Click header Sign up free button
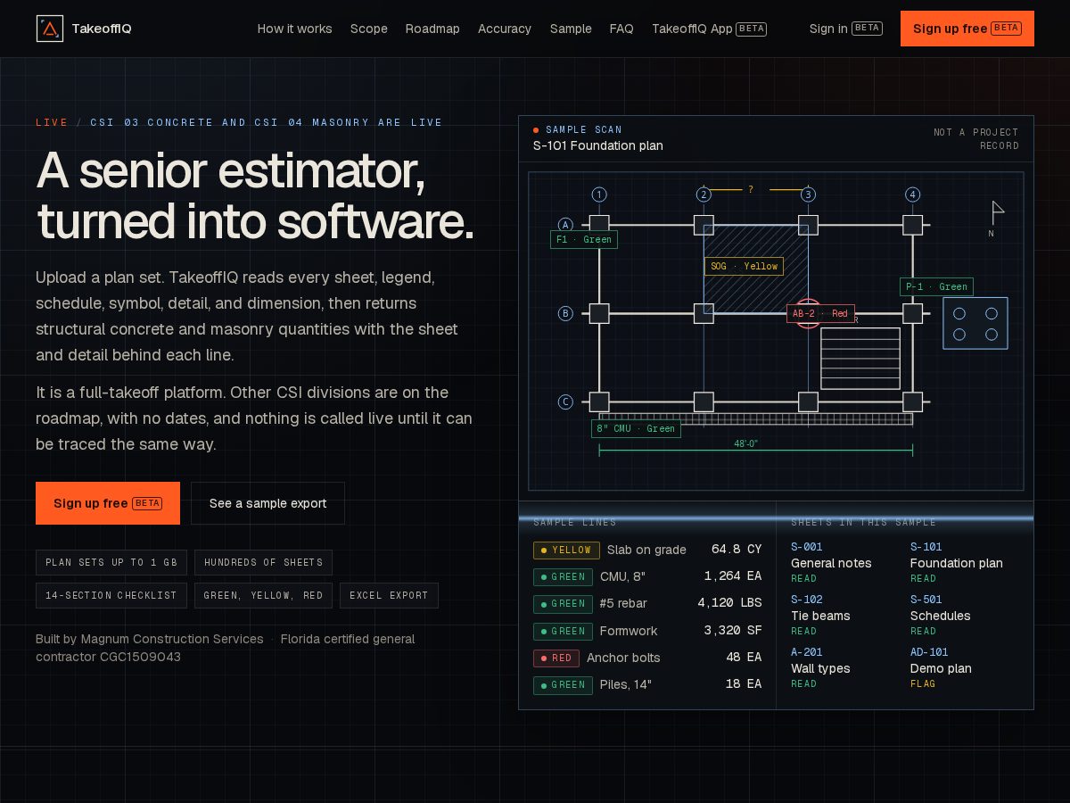Viewport: 1070px width, 803px height. 967,29
